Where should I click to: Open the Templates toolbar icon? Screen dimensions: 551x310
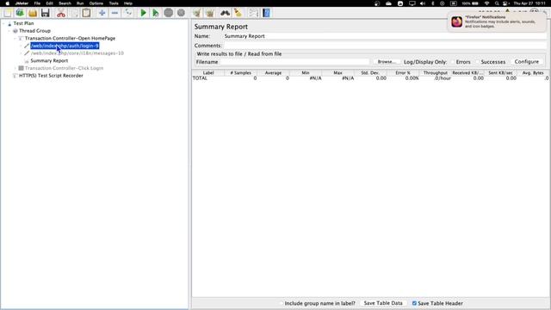[20, 13]
